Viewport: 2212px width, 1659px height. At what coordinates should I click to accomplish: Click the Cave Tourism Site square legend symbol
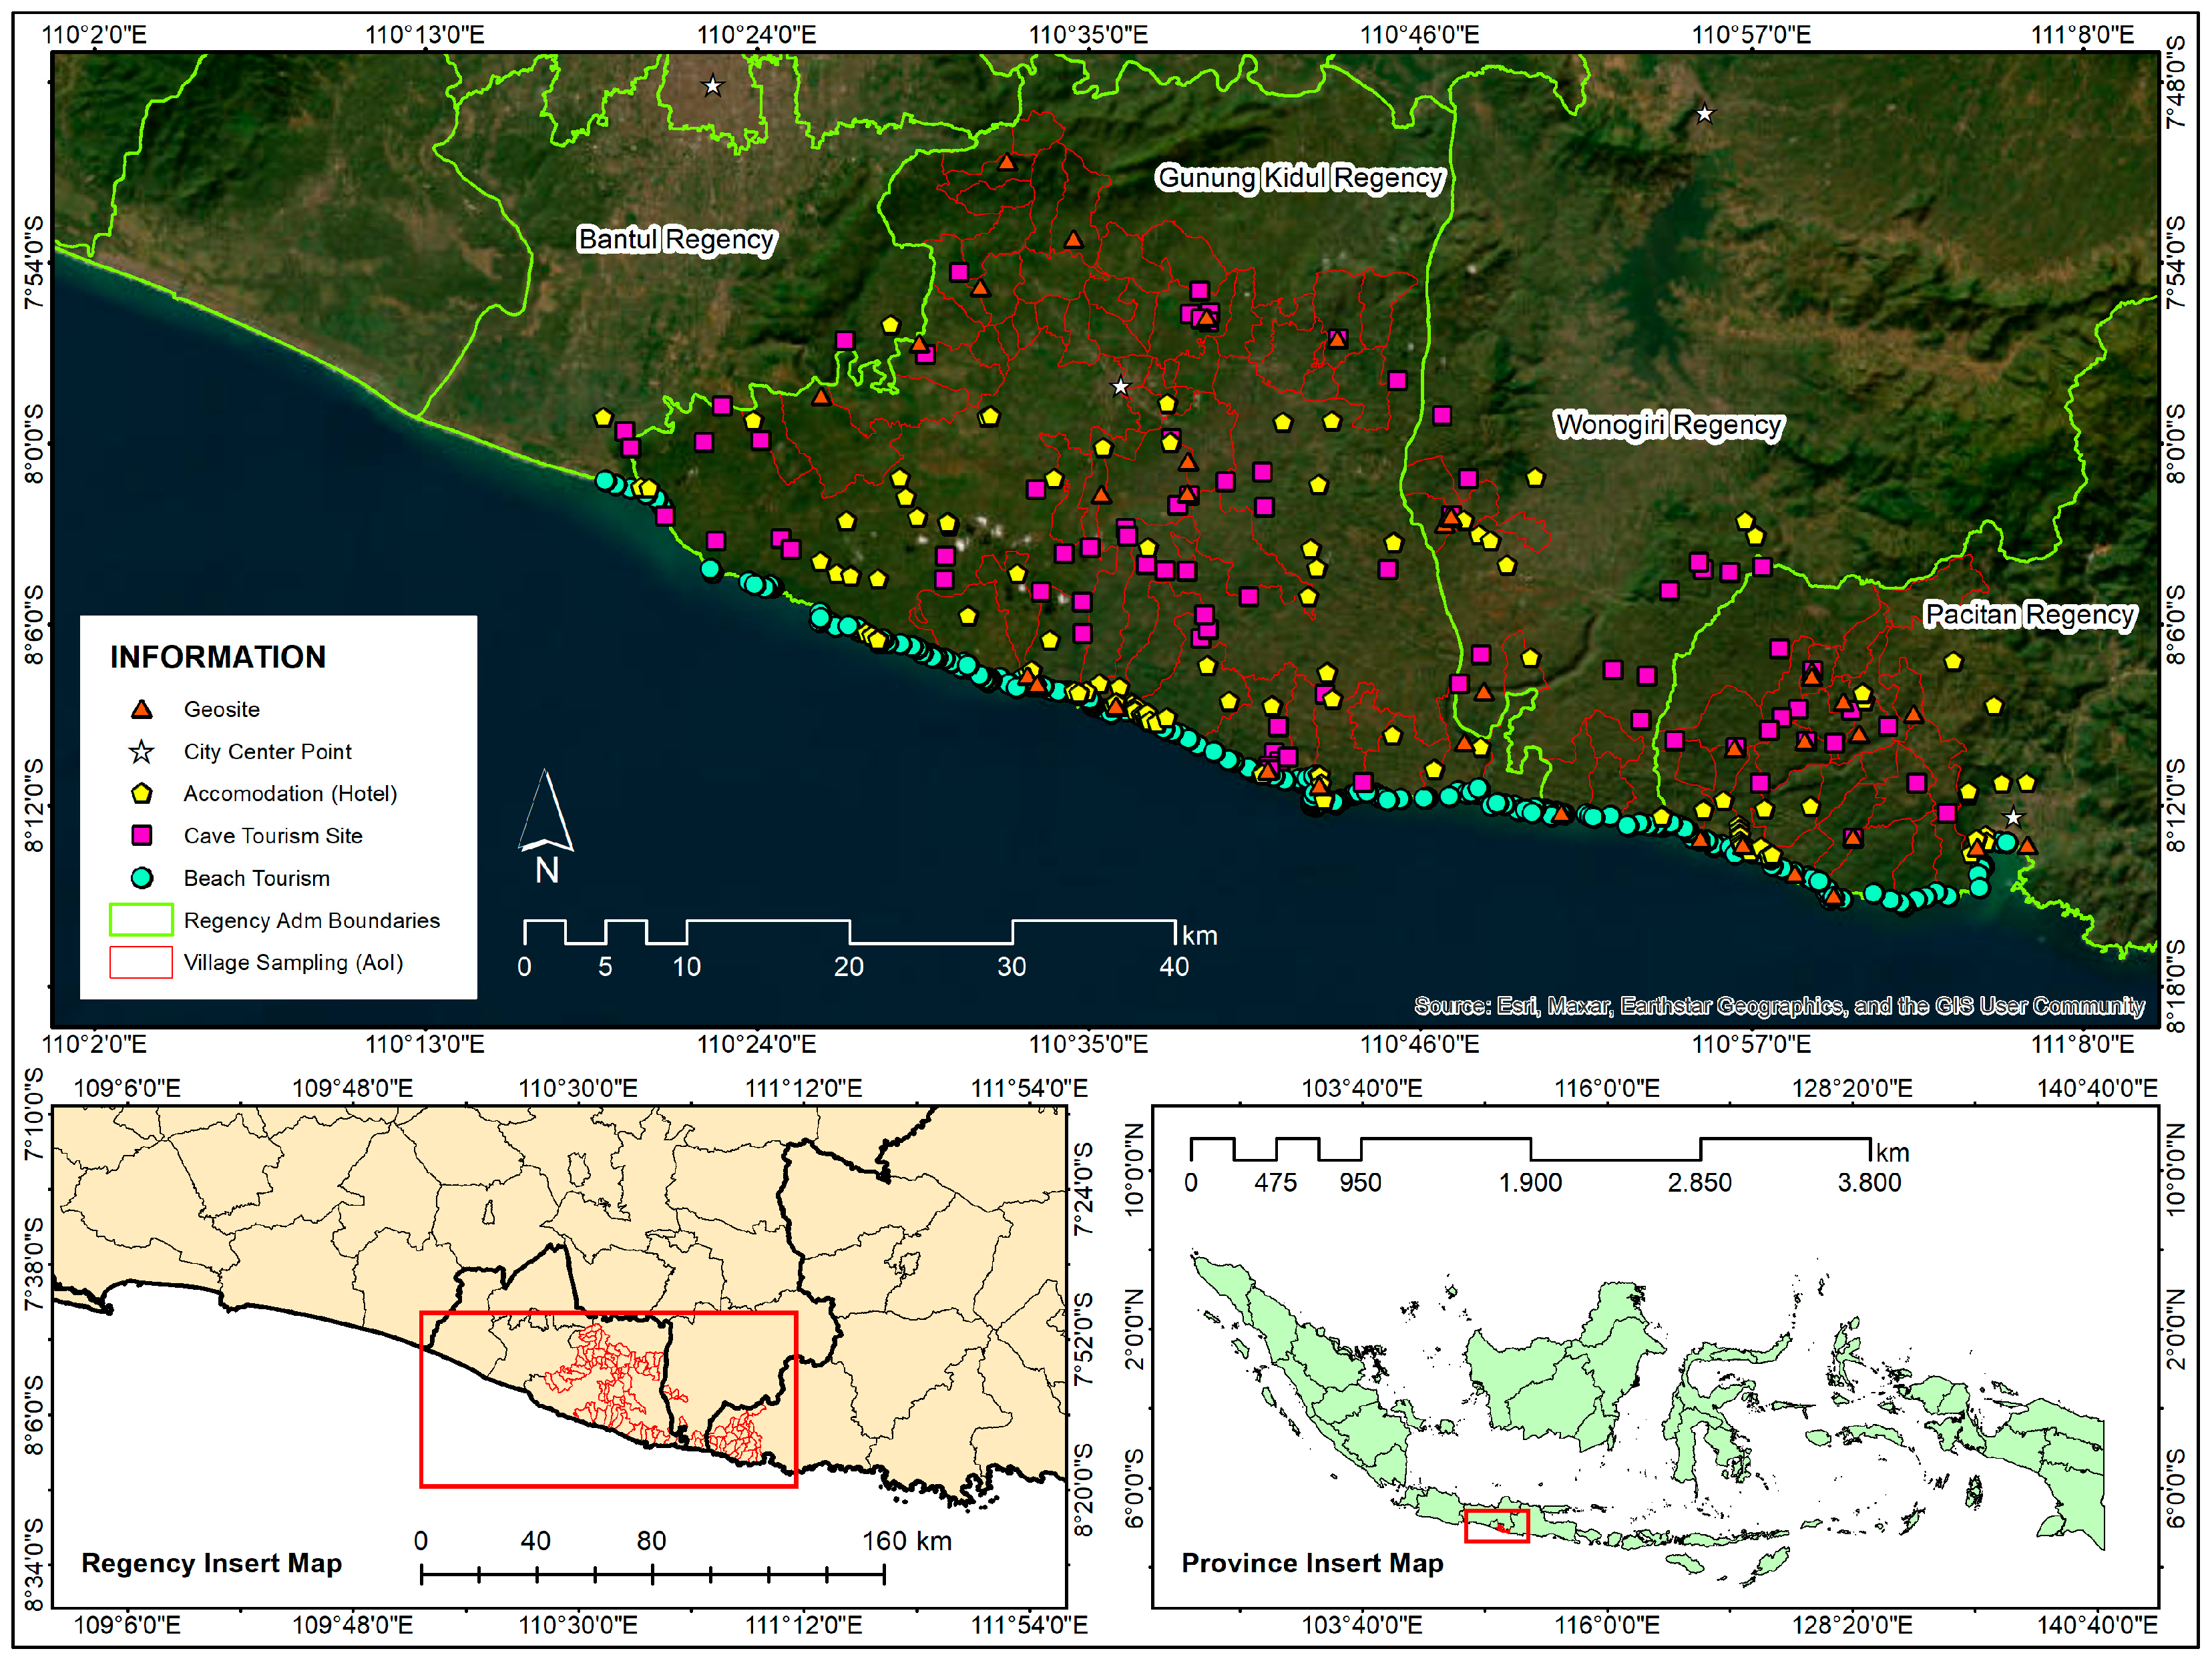[142, 835]
